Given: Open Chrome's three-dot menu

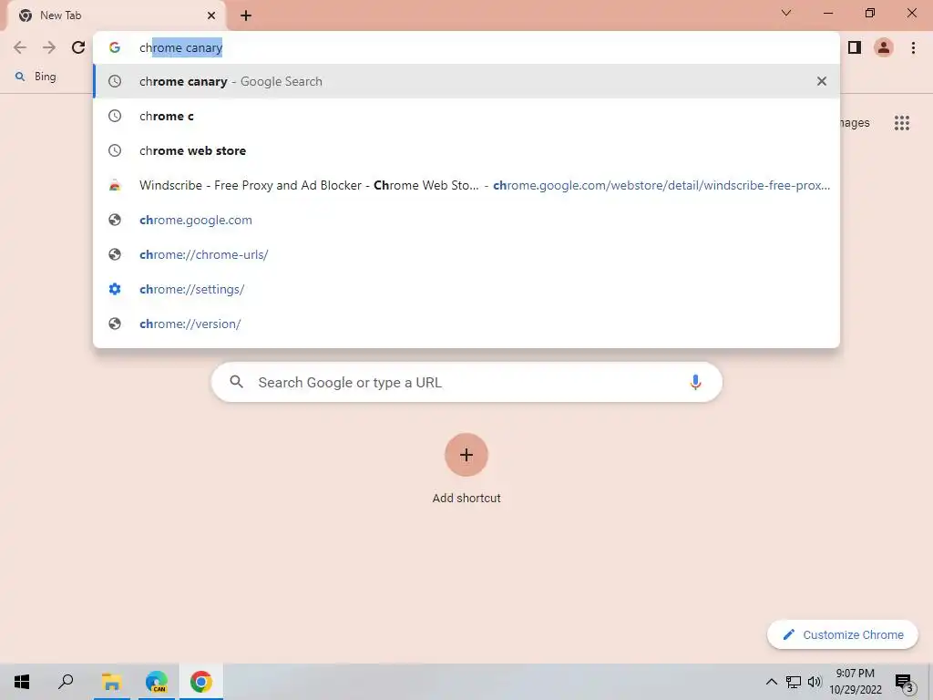Looking at the screenshot, I should 913,47.
